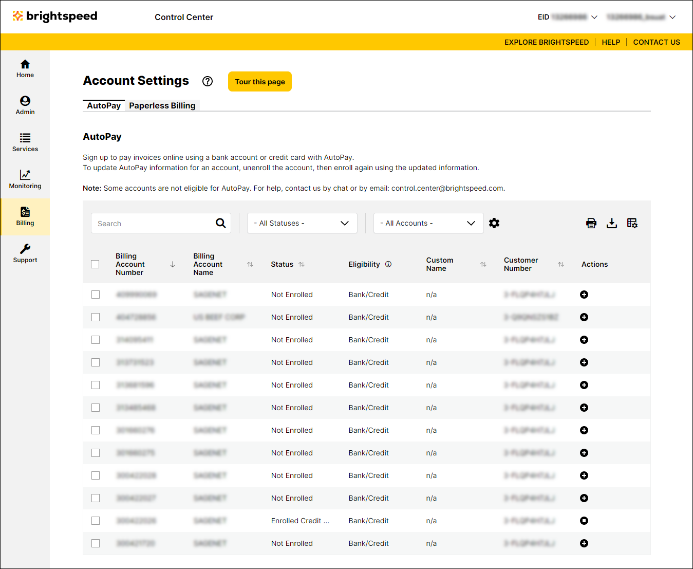The width and height of the screenshot is (693, 569).
Task: Open the All Statuses dropdown
Action: click(302, 223)
